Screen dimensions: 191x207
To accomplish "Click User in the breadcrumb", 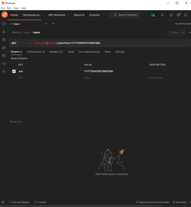I will pyautogui.click(x=27, y=33).
